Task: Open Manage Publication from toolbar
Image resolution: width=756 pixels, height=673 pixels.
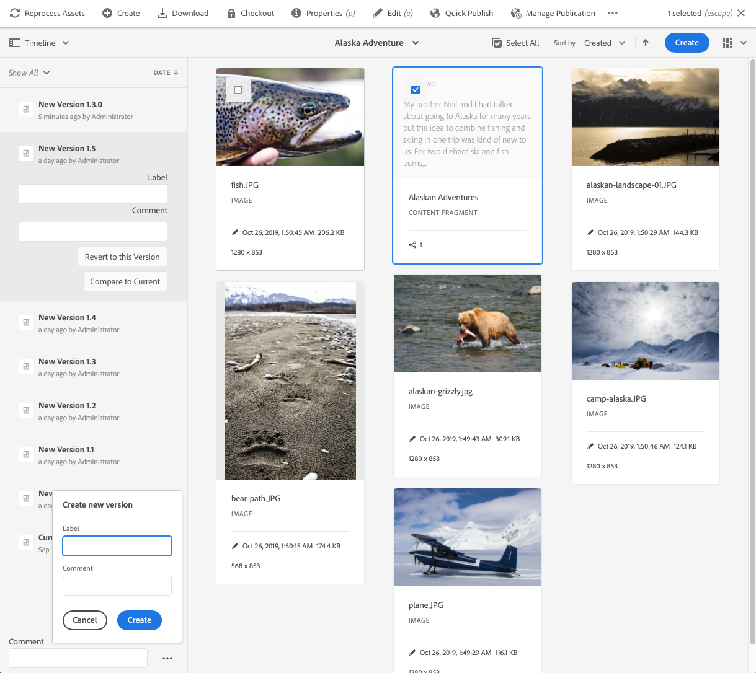Action: coord(553,13)
